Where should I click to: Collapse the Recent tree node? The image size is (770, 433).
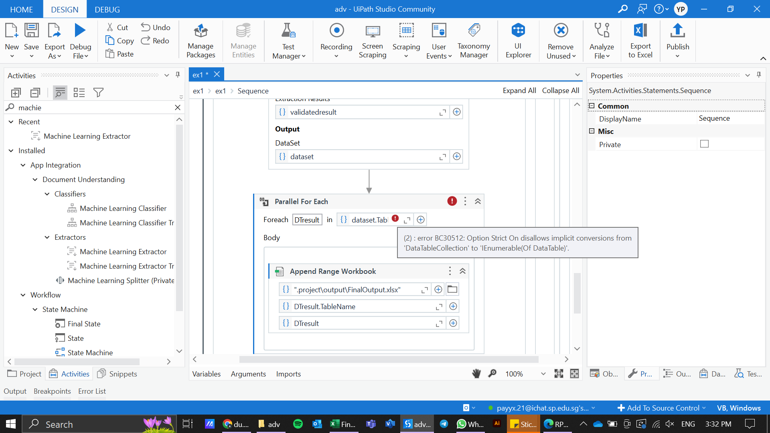[11, 122]
